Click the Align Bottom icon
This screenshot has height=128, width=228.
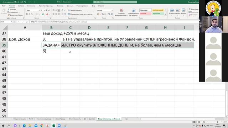coord(59,10)
